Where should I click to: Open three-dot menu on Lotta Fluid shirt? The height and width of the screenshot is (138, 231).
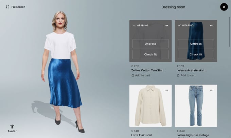pyautogui.click(x=166, y=90)
